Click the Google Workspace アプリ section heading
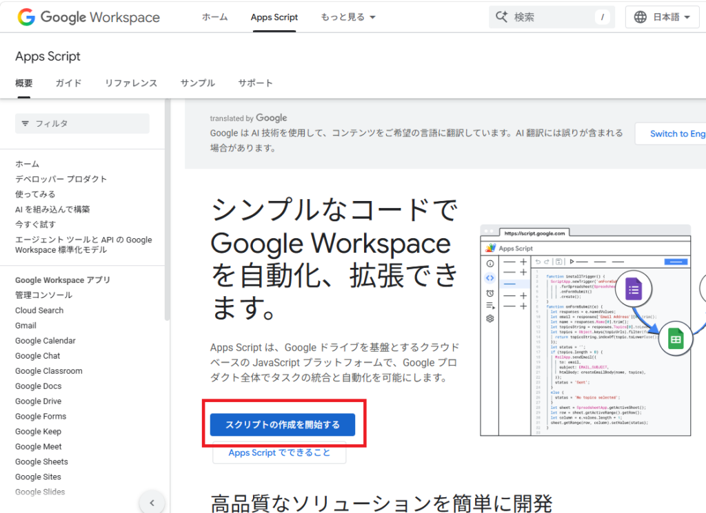Screen dimensions: 706x513 [63, 280]
